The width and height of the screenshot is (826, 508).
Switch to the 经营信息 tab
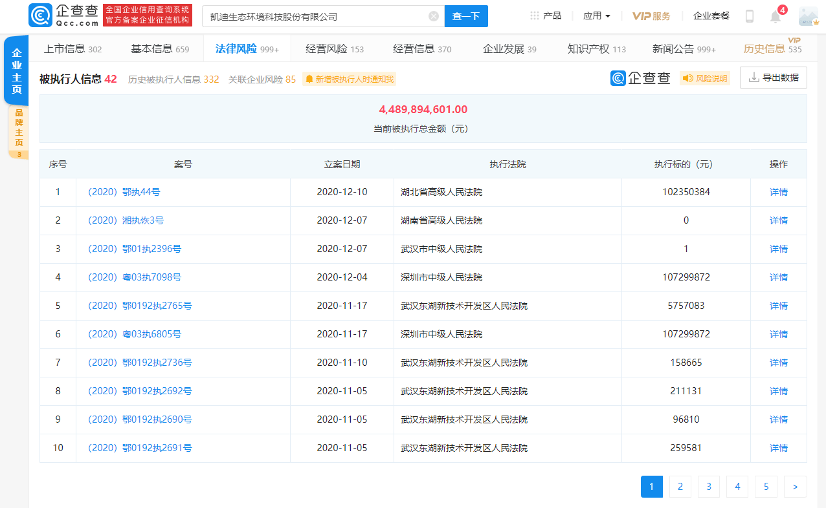422,48
